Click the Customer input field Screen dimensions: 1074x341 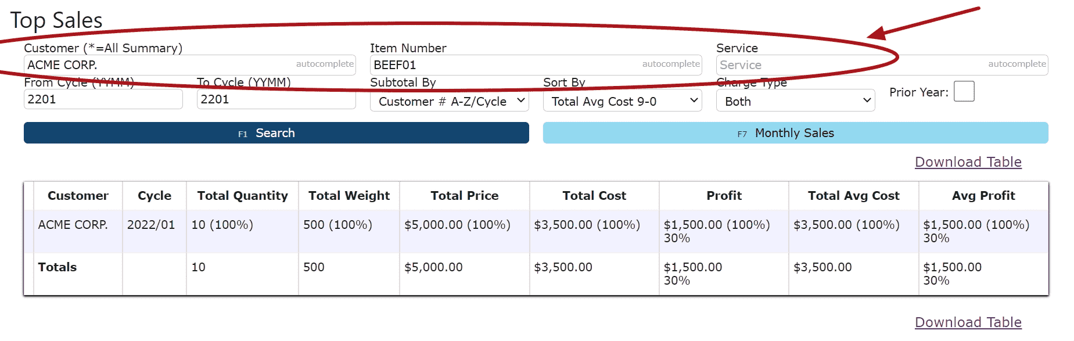pyautogui.click(x=157, y=65)
